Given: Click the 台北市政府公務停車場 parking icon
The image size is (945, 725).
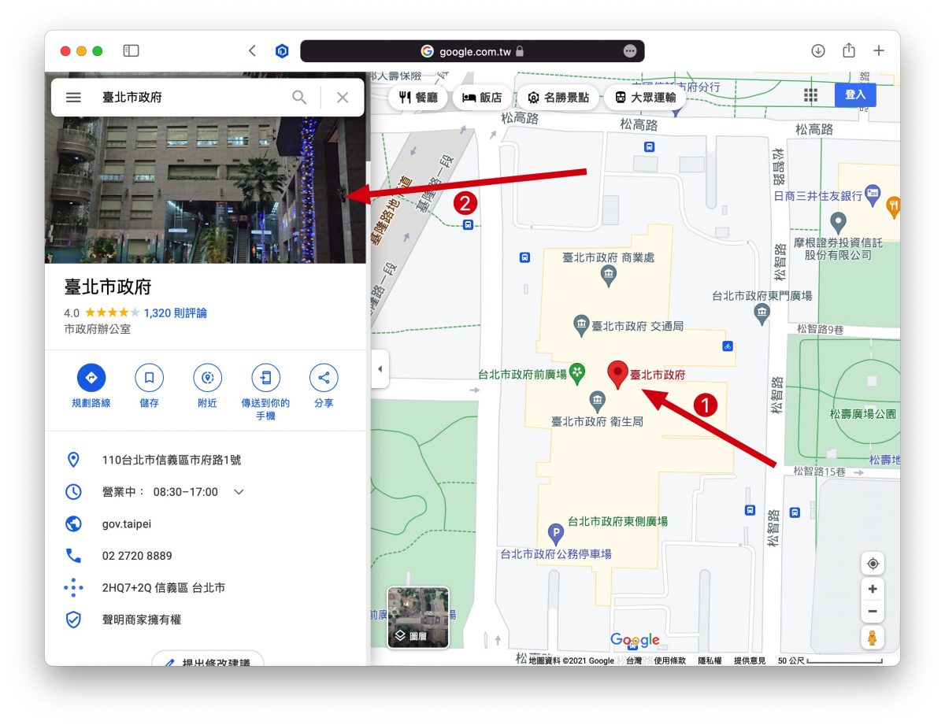Looking at the screenshot, I should click(556, 535).
